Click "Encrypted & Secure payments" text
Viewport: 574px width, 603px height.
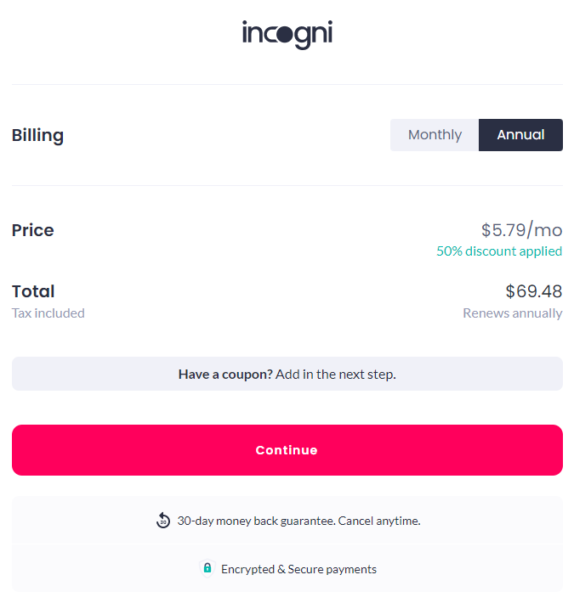pos(298,569)
